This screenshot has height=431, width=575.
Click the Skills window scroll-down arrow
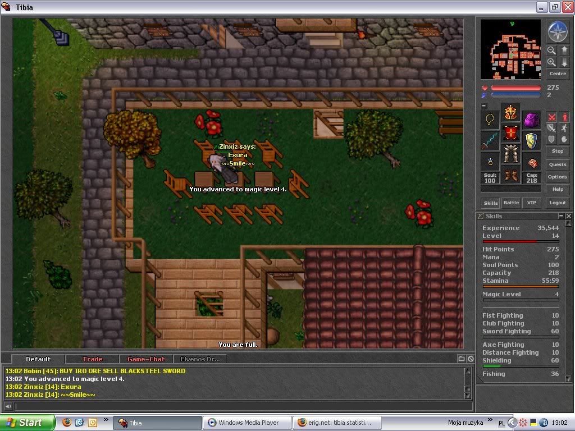pyautogui.click(x=568, y=379)
